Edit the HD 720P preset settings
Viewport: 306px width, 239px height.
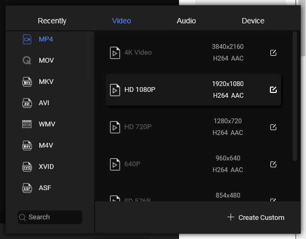pyautogui.click(x=273, y=127)
